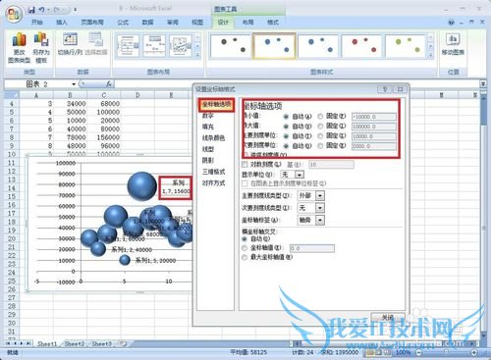Click zoom in plus on status bar
Image resolution: width=491 pixels, height=360 pixels.
point(474,352)
